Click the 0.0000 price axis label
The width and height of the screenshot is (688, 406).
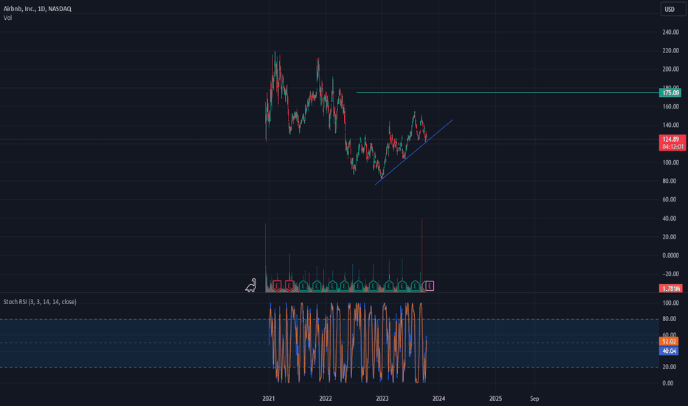(x=669, y=255)
